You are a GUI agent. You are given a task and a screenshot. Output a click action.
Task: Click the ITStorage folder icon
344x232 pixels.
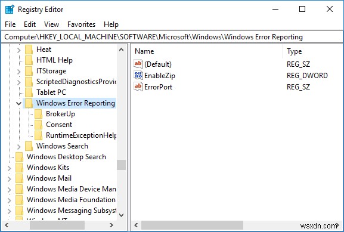(x=29, y=71)
